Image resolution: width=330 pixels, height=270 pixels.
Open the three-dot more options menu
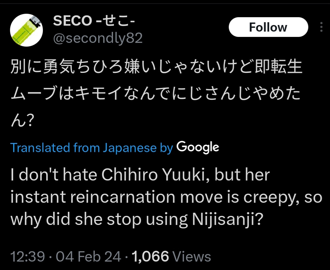[321, 27]
